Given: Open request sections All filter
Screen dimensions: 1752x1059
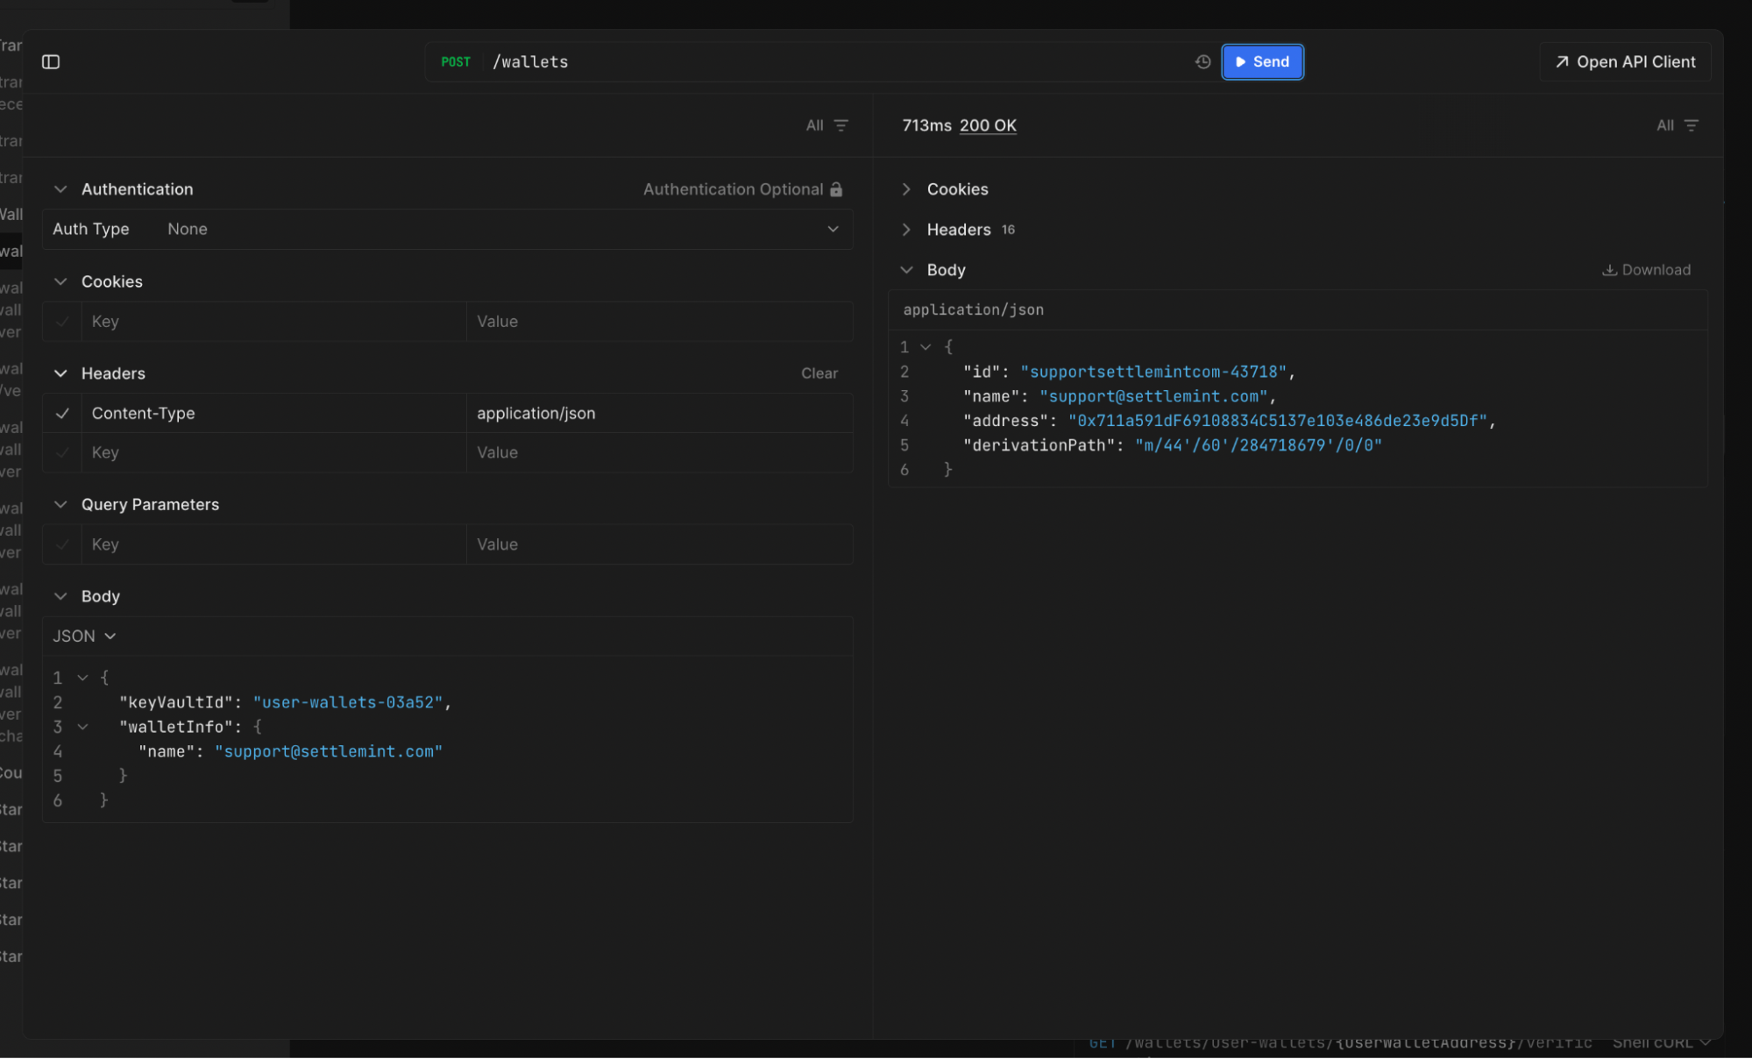Looking at the screenshot, I should pos(826,125).
